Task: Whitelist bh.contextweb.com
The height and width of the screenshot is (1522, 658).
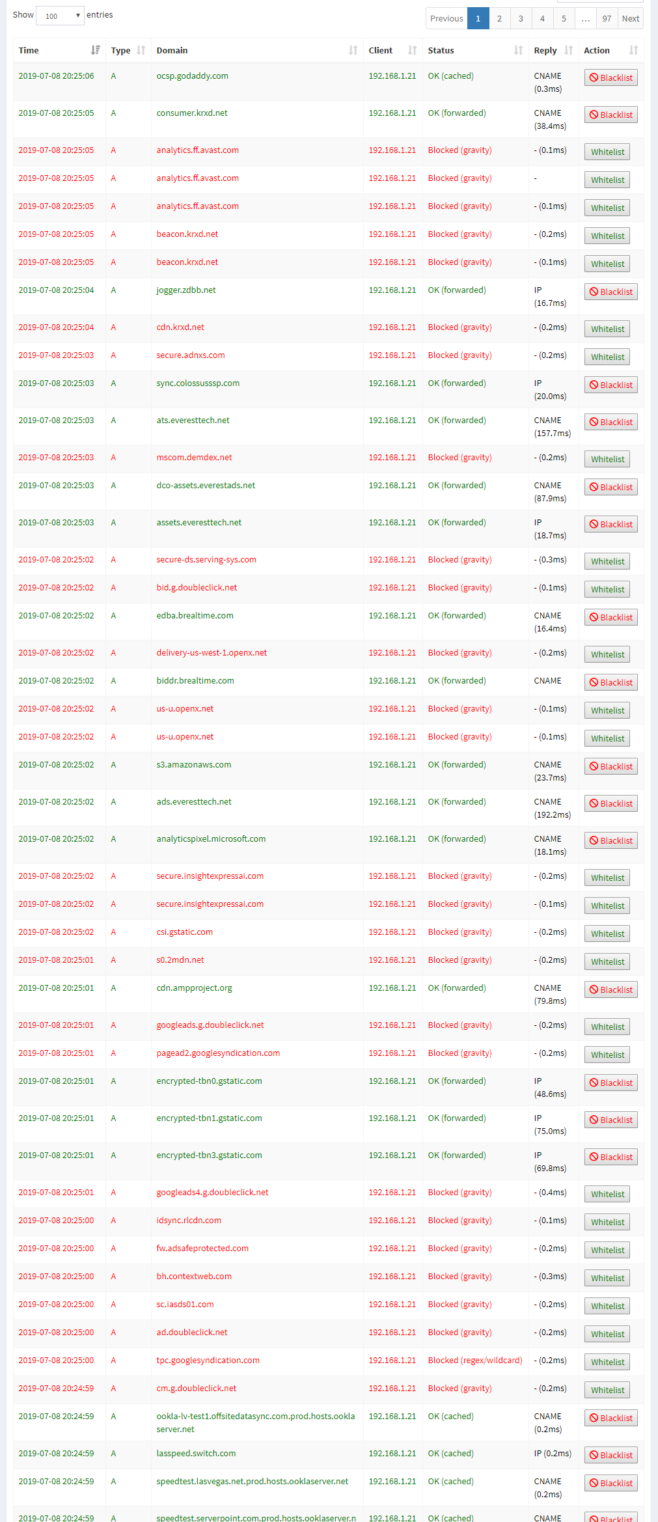Action: click(x=607, y=1278)
